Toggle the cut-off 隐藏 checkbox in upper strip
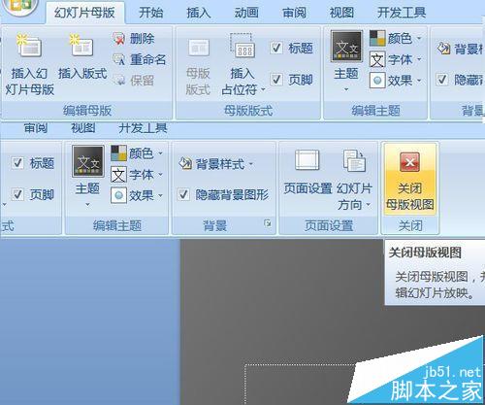 (x=442, y=80)
